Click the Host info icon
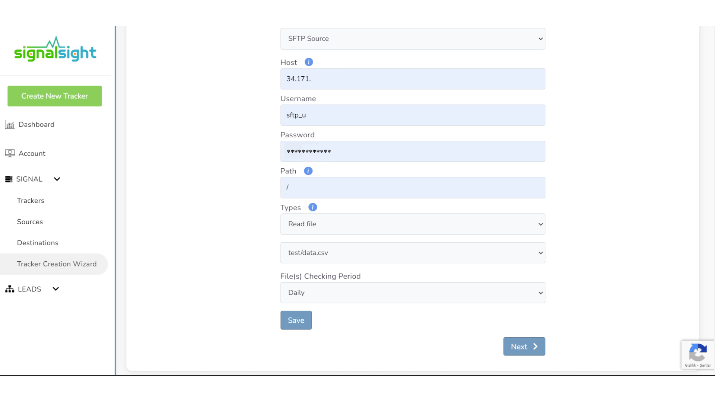This screenshot has height=402, width=715. click(309, 62)
